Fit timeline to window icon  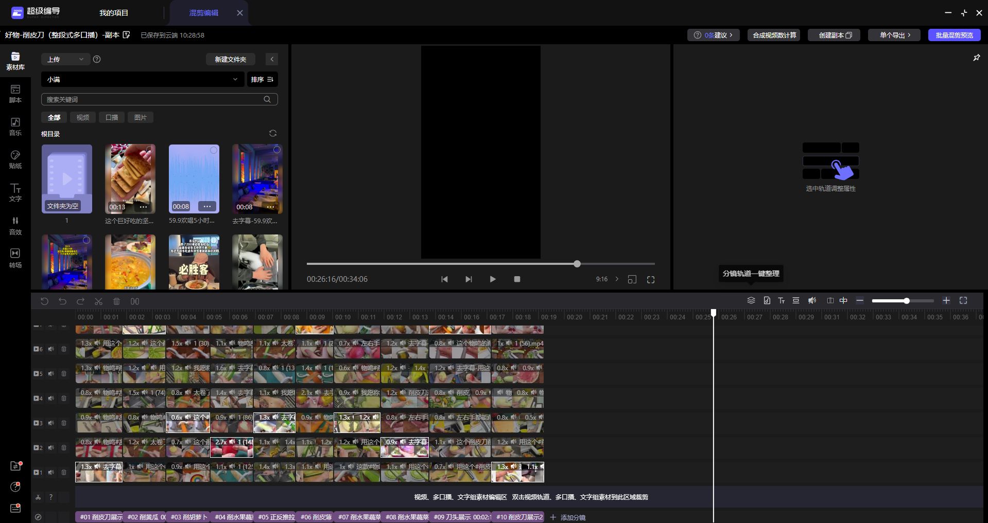(x=963, y=300)
